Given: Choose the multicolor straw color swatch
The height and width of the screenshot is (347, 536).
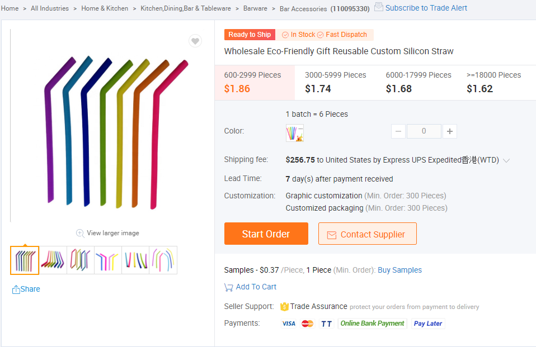Looking at the screenshot, I should coord(294,133).
